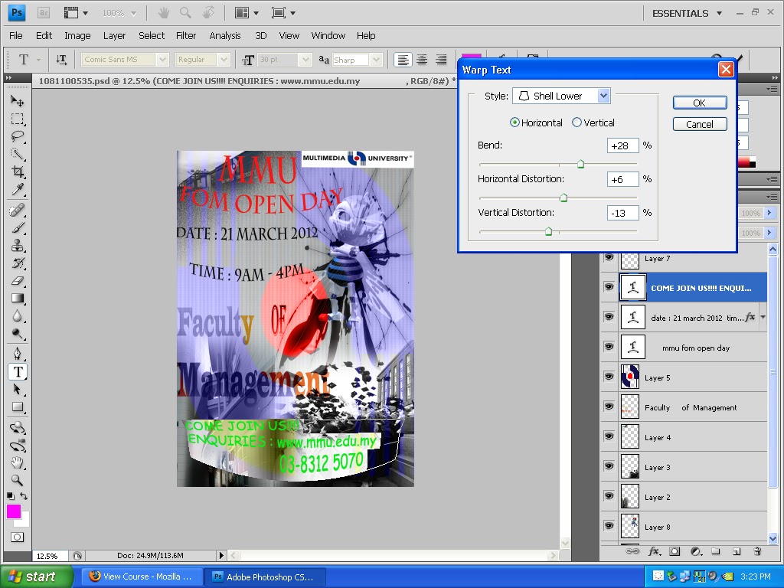Viewport: 784px width, 588px height.
Task: Hide date : 21 march 2012 layer eye
Action: coord(609,317)
